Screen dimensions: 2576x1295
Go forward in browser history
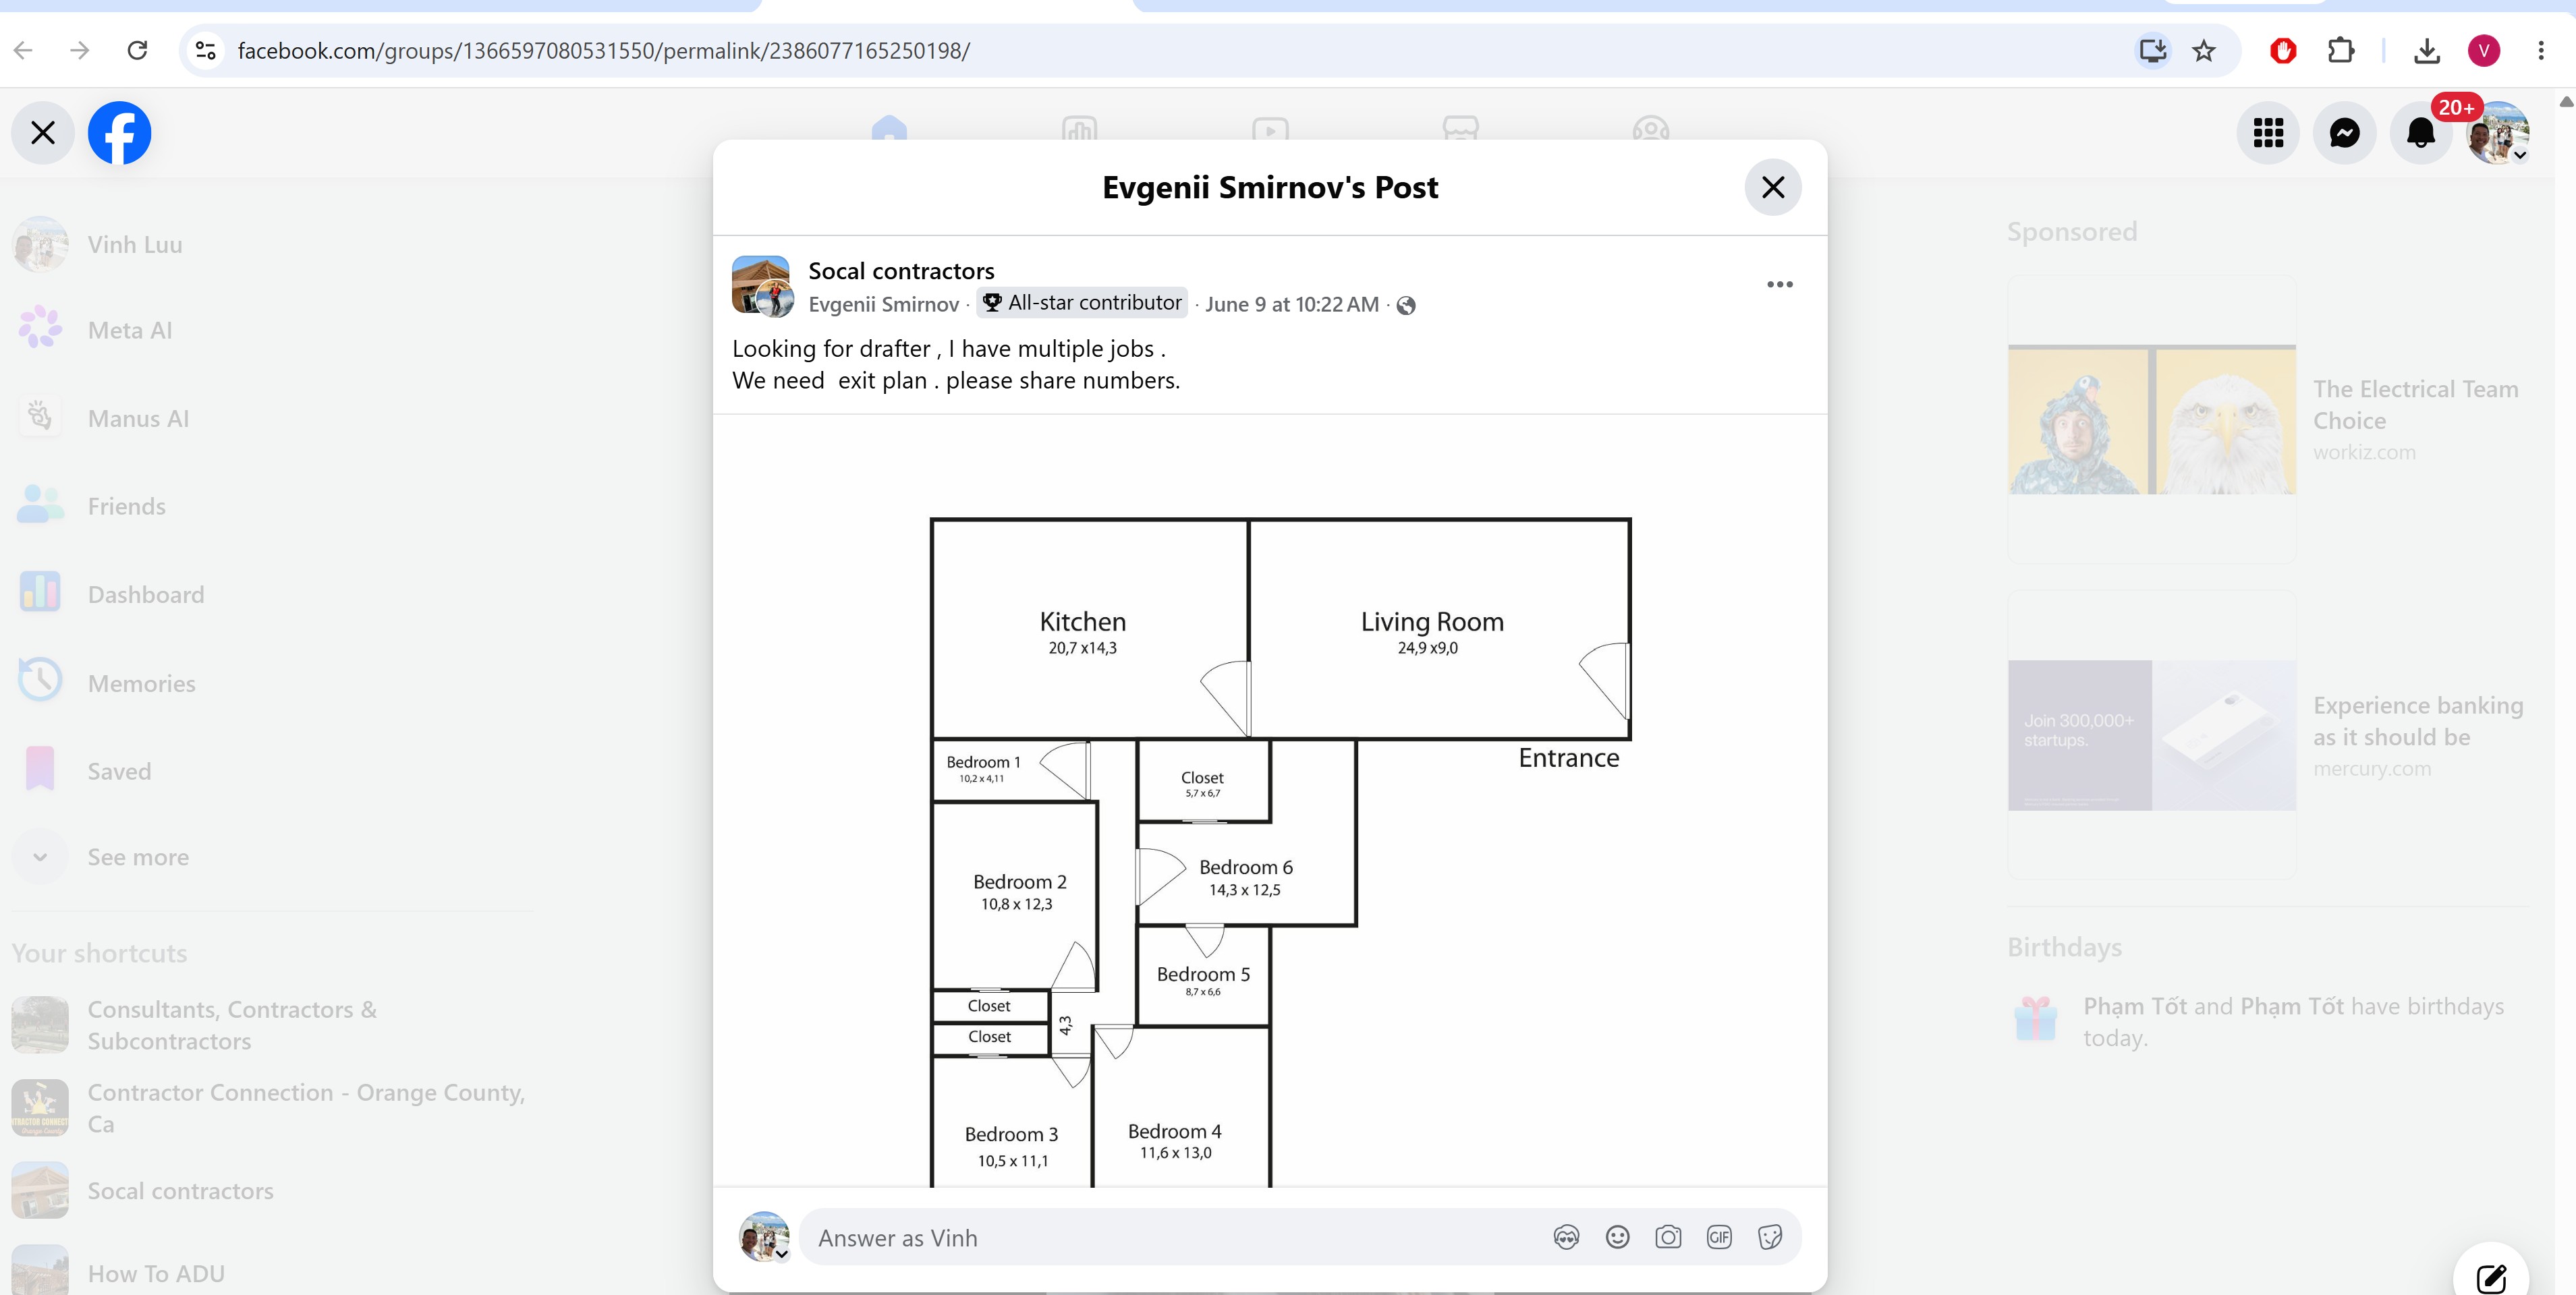point(80,50)
